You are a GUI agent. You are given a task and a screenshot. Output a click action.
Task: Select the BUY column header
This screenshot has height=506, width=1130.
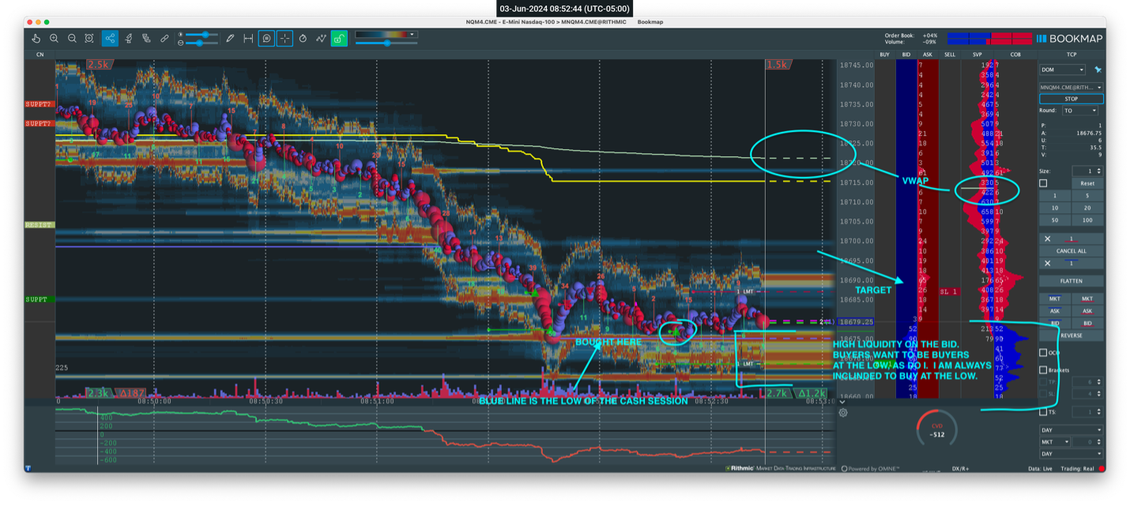[884, 54]
